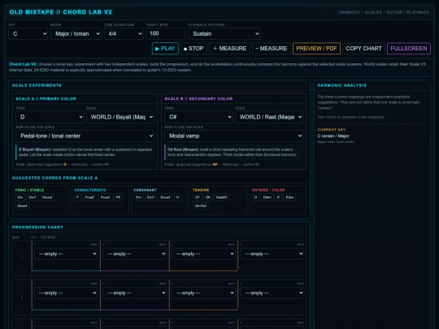The width and height of the screenshot is (439, 329).
Task: Select the G chord chip under Consonant
Action: 177,197
